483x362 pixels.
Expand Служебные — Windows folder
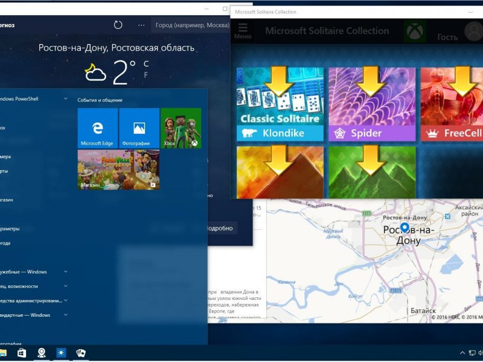66,271
